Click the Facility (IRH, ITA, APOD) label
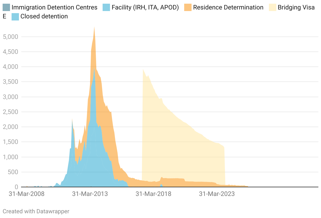This screenshot has width=321, height=218. 145,7
